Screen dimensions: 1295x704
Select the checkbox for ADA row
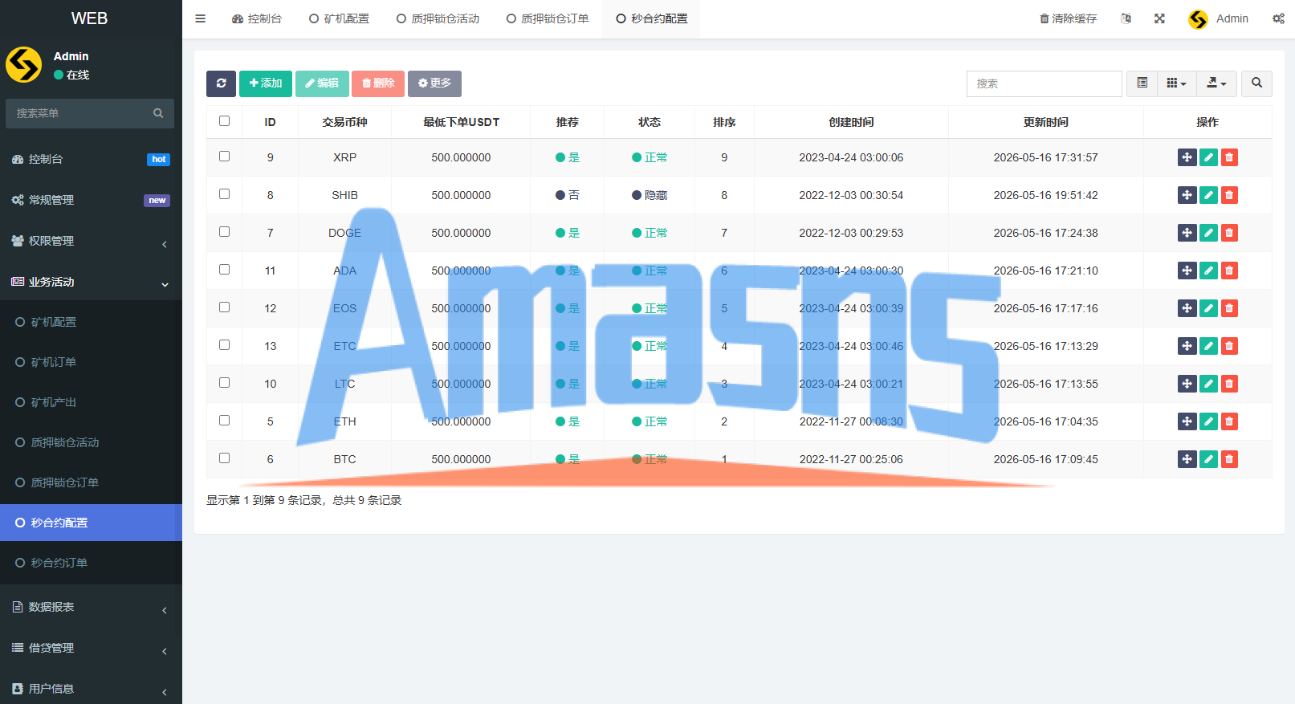pyautogui.click(x=224, y=270)
